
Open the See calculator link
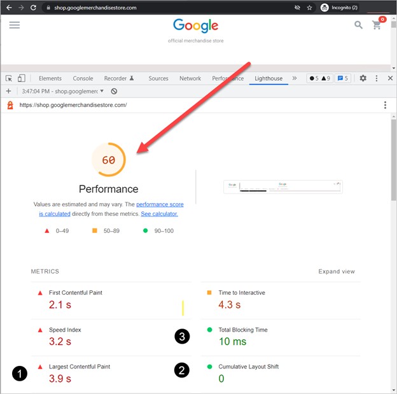[159, 214]
